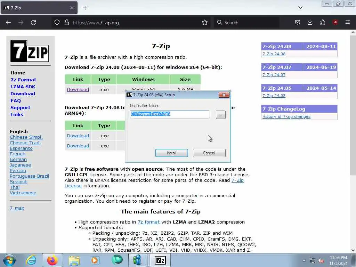Switch language to French
Image resolution: width=356 pixels, height=267 pixels.
tap(17, 154)
